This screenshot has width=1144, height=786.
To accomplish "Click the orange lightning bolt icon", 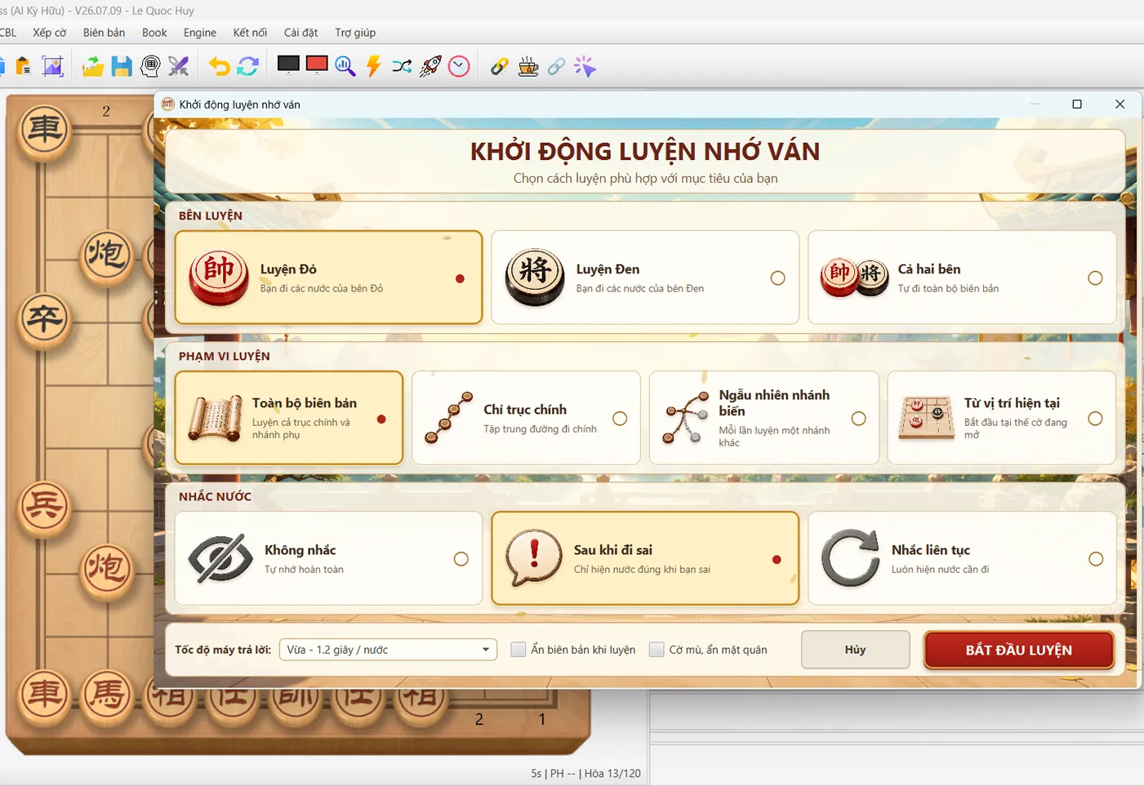I will [x=374, y=66].
